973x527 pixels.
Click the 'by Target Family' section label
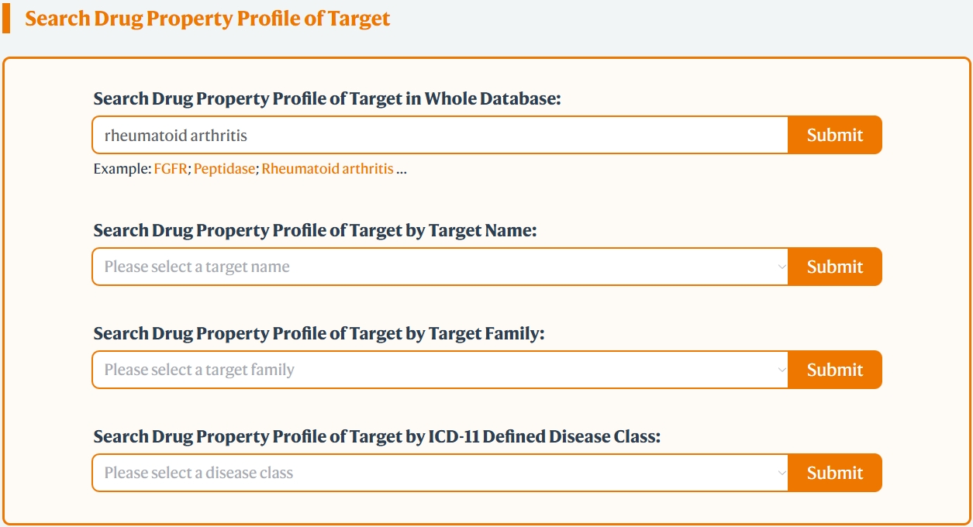coord(319,334)
